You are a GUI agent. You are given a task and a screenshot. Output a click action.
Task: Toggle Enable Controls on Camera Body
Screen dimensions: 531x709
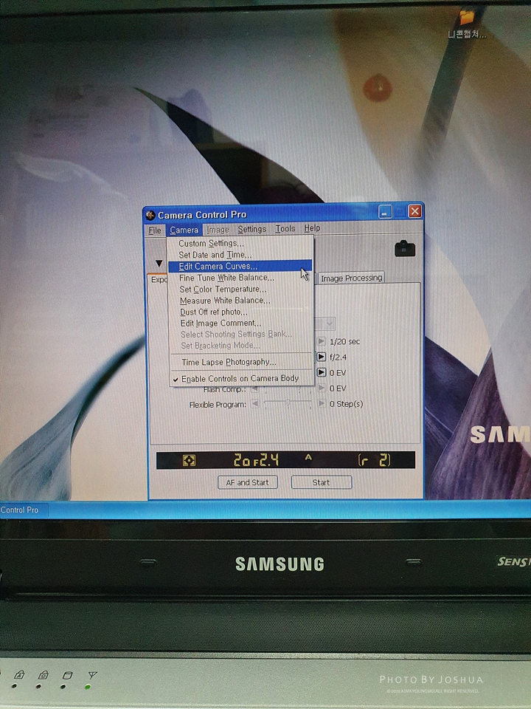point(240,378)
